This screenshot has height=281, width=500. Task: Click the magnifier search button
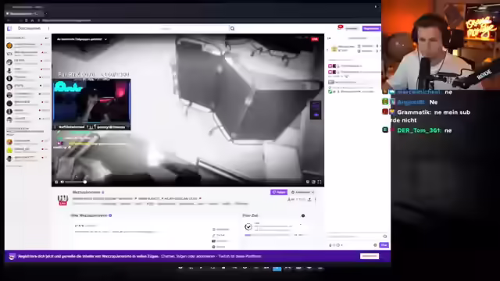tap(233, 28)
